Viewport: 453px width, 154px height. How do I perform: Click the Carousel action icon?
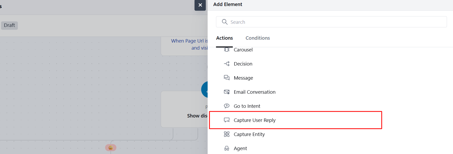227,50
